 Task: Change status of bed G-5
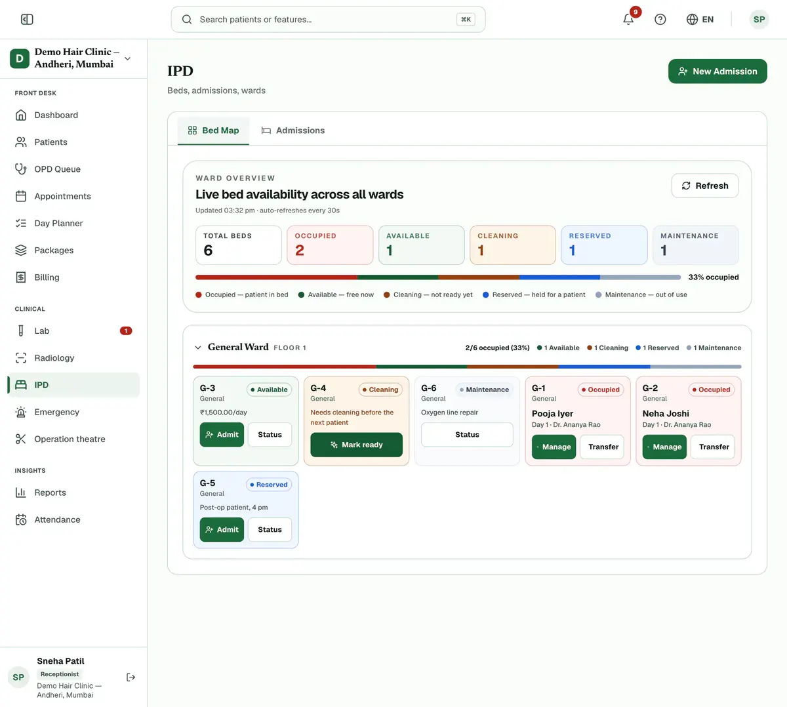[x=270, y=530]
